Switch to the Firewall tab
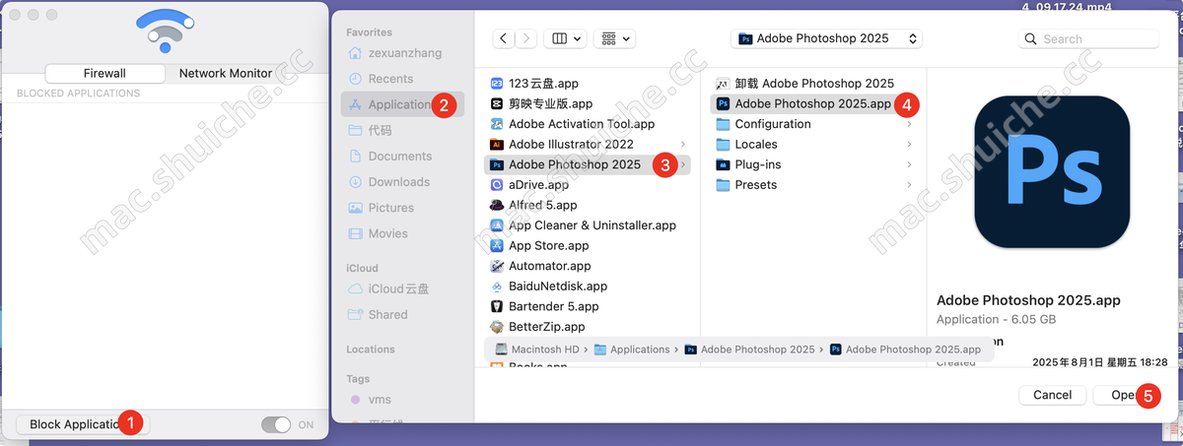This screenshot has height=446, width=1183. click(104, 73)
